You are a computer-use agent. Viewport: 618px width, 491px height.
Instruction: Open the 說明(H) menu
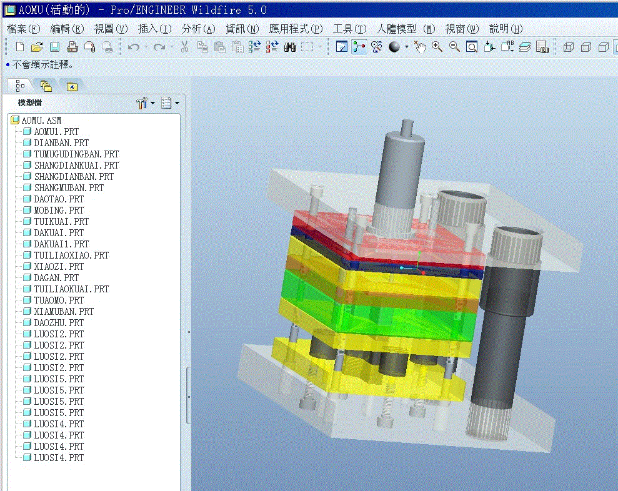[x=506, y=29]
